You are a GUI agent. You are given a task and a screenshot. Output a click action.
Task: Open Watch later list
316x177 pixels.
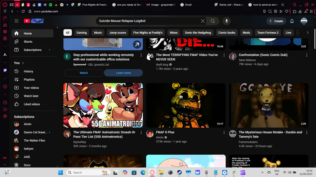pyautogui.click(x=32, y=96)
